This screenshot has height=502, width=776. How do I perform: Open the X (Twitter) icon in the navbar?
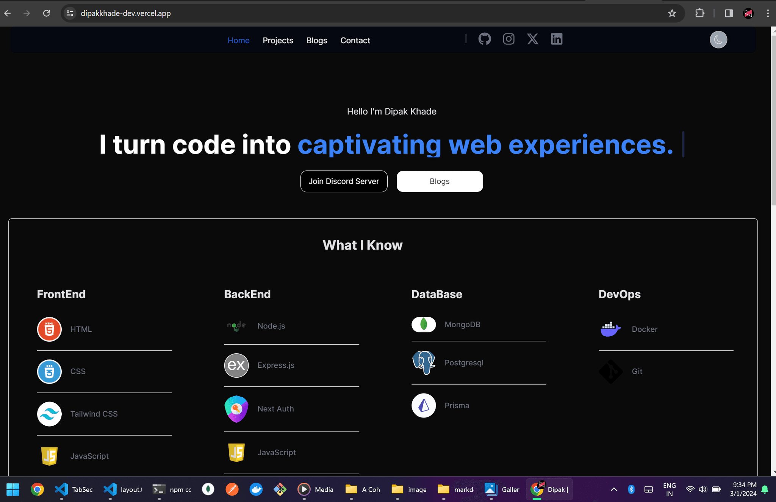532,39
